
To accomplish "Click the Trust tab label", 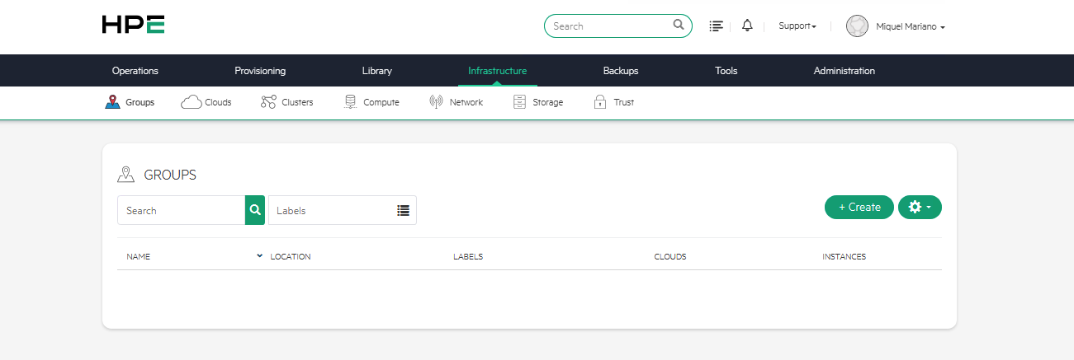I will tap(624, 103).
